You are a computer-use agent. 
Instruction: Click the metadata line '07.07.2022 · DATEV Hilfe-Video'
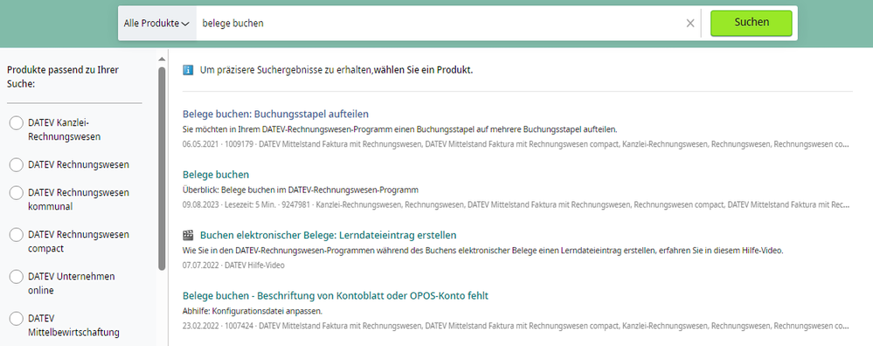click(x=233, y=266)
